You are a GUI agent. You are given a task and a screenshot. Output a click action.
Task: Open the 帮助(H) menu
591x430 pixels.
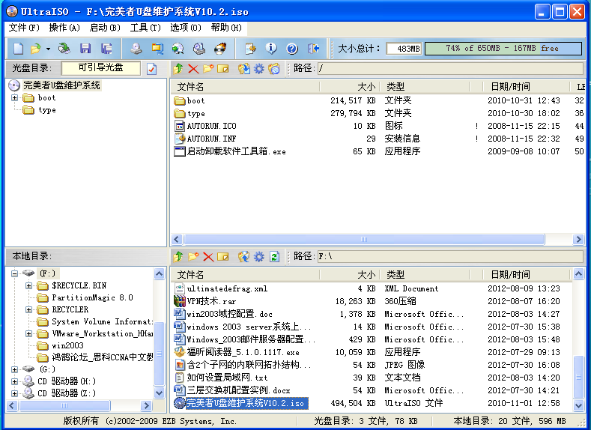pos(226,28)
